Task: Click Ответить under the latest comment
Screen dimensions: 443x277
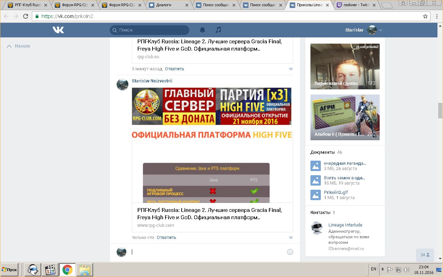Action: pos(166,238)
